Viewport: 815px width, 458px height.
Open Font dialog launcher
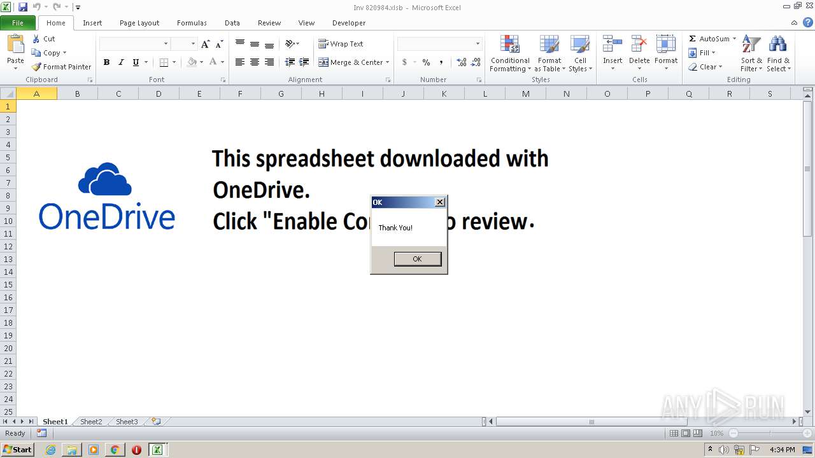click(x=223, y=80)
